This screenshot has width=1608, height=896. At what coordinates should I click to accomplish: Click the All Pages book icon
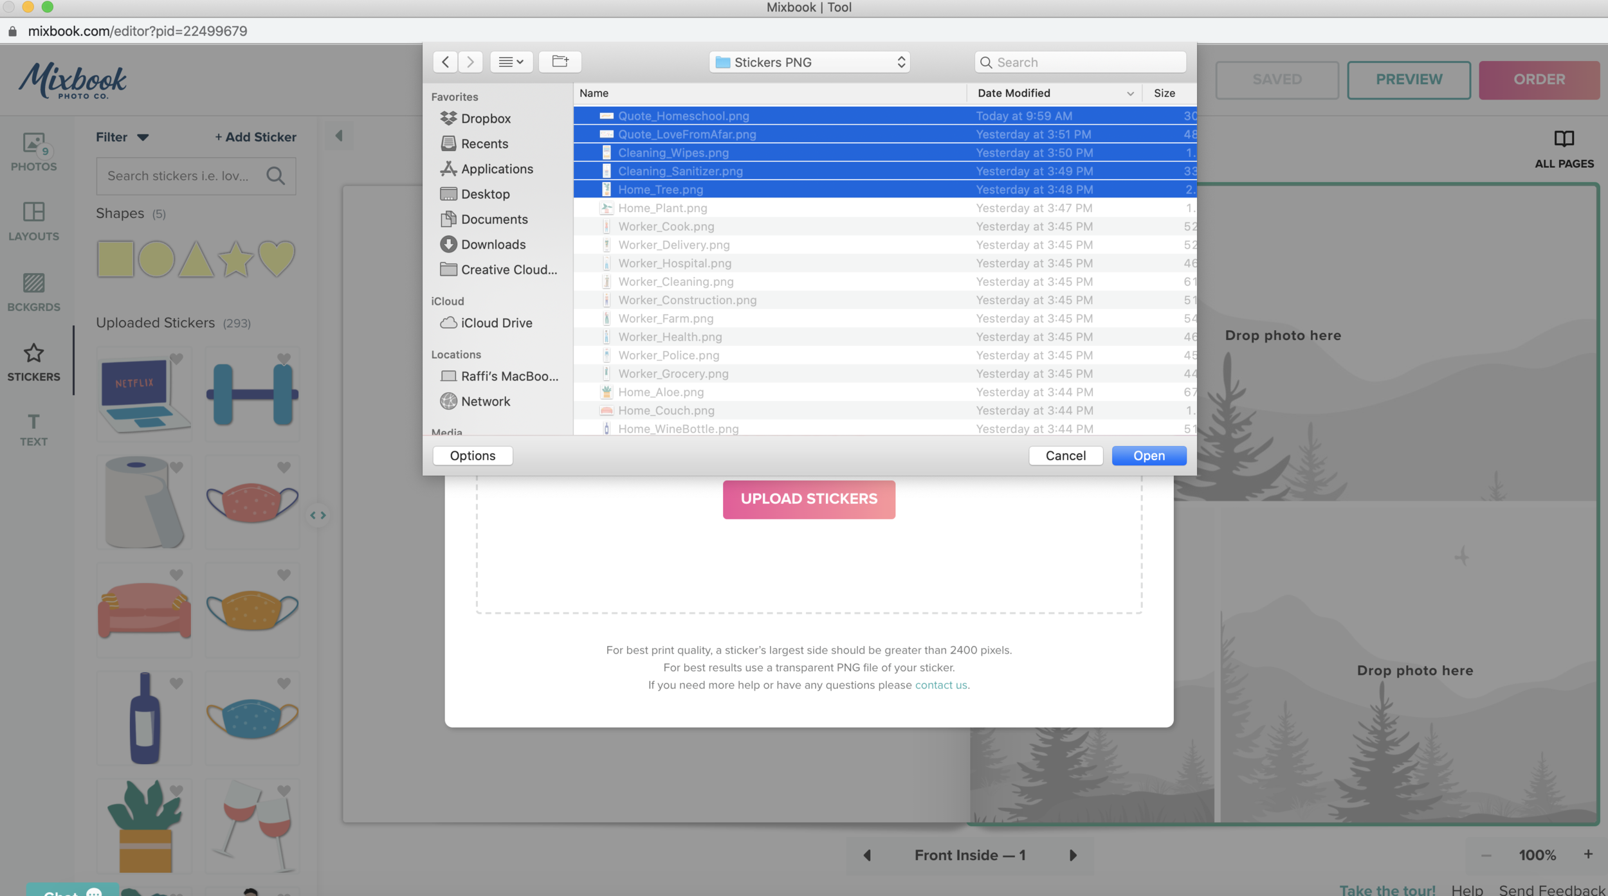[1564, 138]
